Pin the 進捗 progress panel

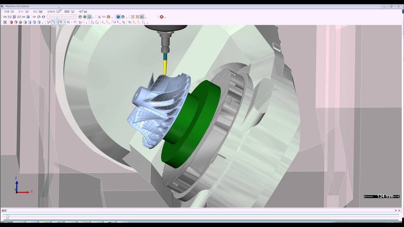tap(395, 210)
